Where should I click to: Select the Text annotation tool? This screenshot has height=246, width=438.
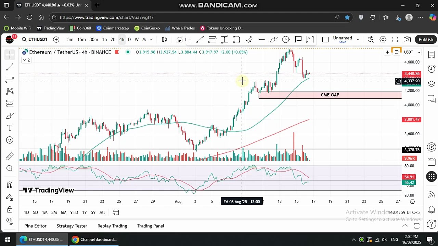pyautogui.click(x=10, y=128)
